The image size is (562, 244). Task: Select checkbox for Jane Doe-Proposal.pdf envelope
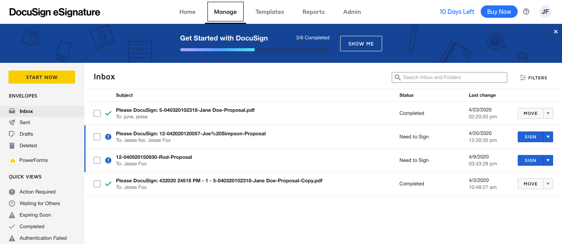click(97, 113)
